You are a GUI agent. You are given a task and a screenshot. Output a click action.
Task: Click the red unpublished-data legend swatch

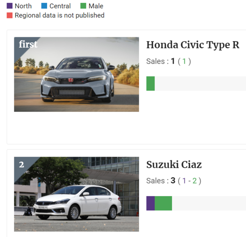[x=9, y=15]
